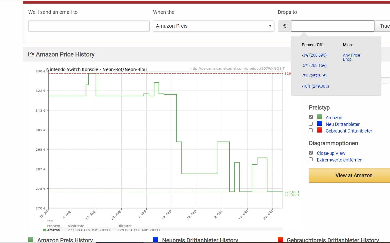Select the -10% (249,30€) discount option
Viewport: 390px width, 243px height.
(315, 86)
